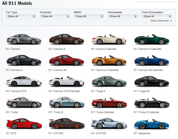Click the 911 Turbo text label

point(12,112)
